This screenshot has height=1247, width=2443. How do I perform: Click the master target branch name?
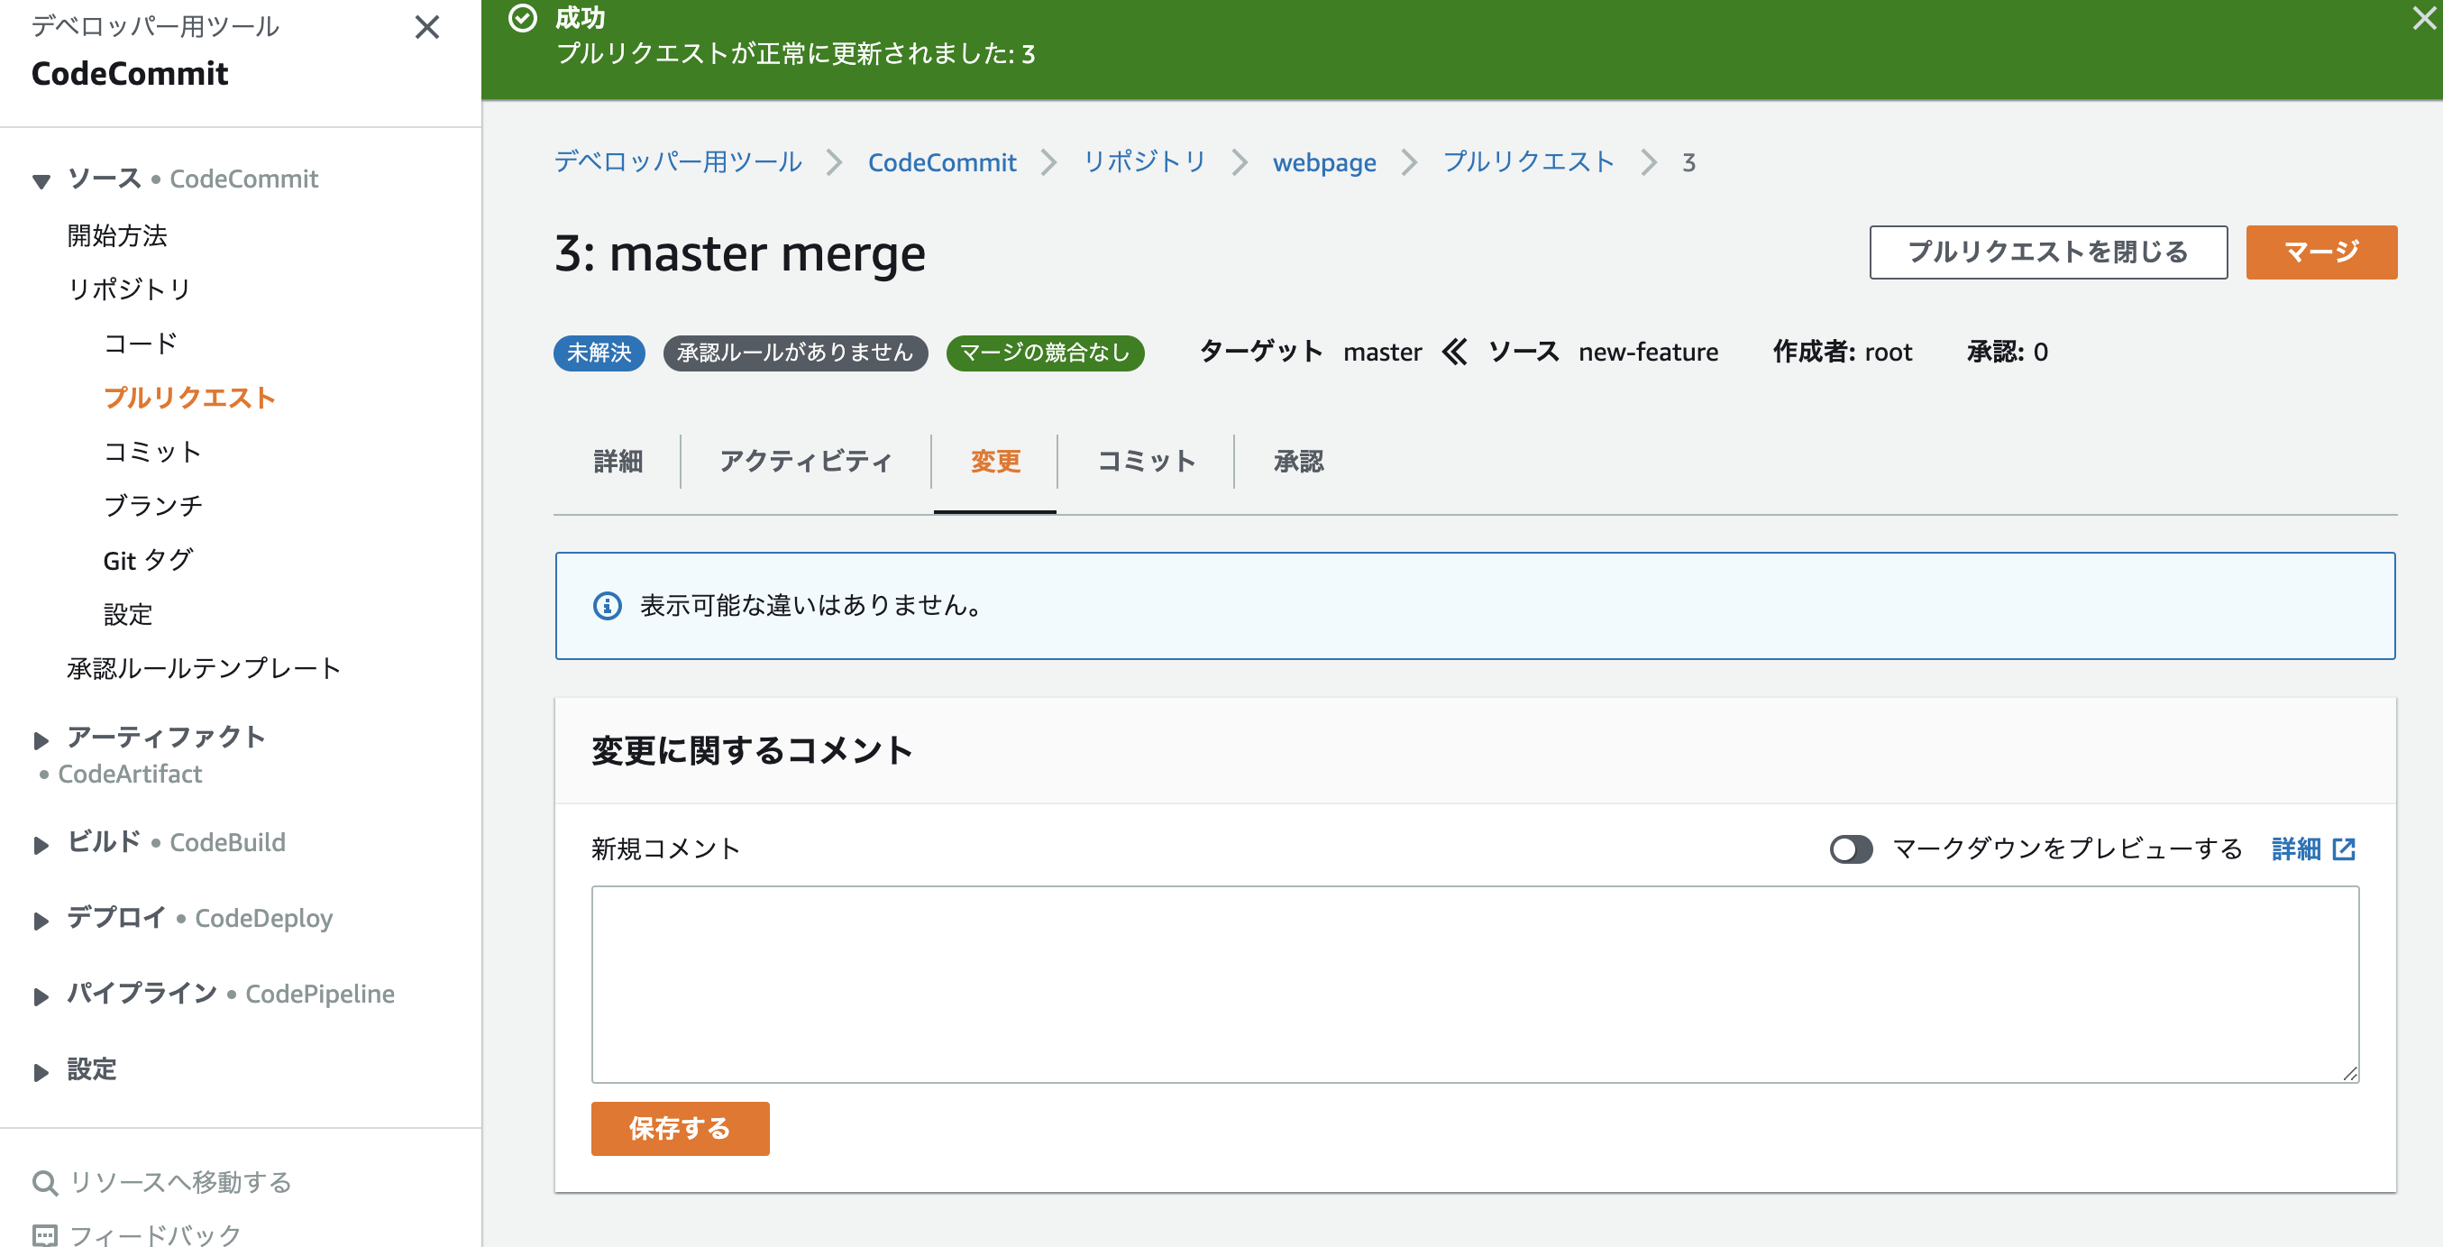1382,352
